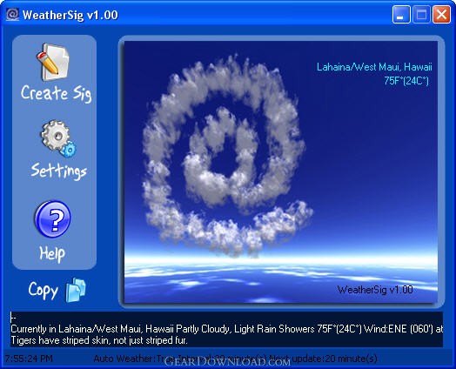Screen dimensions: 456x369
Task: Click the Copy documents icon
Action: 76,290
